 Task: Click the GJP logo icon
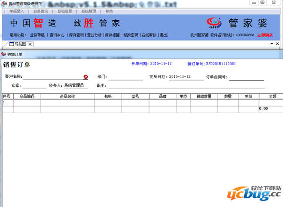[216, 23]
